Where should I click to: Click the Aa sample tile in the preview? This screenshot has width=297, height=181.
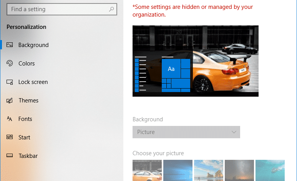point(171,69)
